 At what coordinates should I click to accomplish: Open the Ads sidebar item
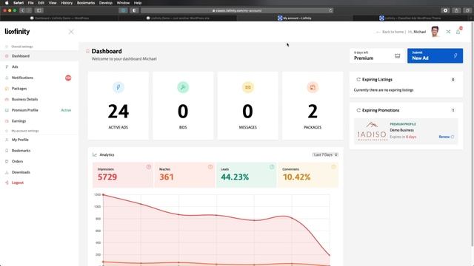39,66
